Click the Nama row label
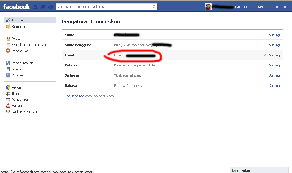292x173 pixels. click(x=69, y=35)
